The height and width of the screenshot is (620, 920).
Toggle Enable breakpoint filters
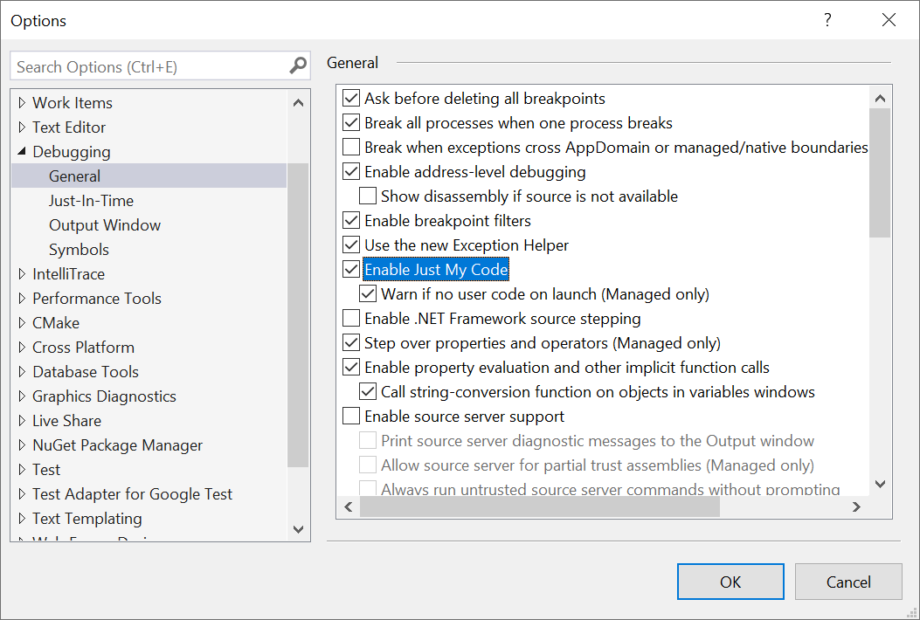(x=351, y=221)
